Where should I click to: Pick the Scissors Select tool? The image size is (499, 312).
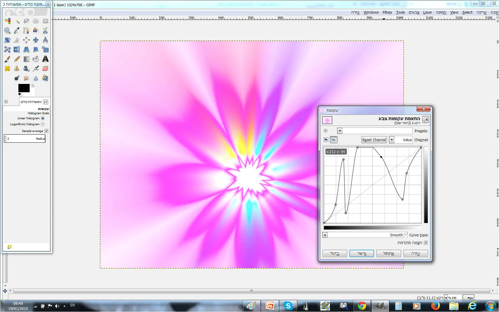[x=45, y=31]
